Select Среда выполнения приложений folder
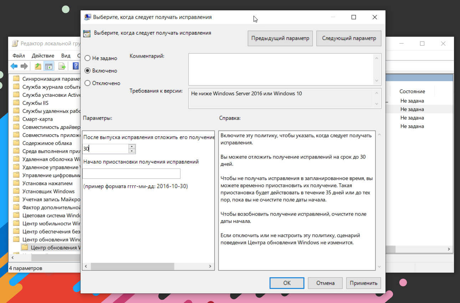The height and width of the screenshot is (303, 460). pos(46,151)
